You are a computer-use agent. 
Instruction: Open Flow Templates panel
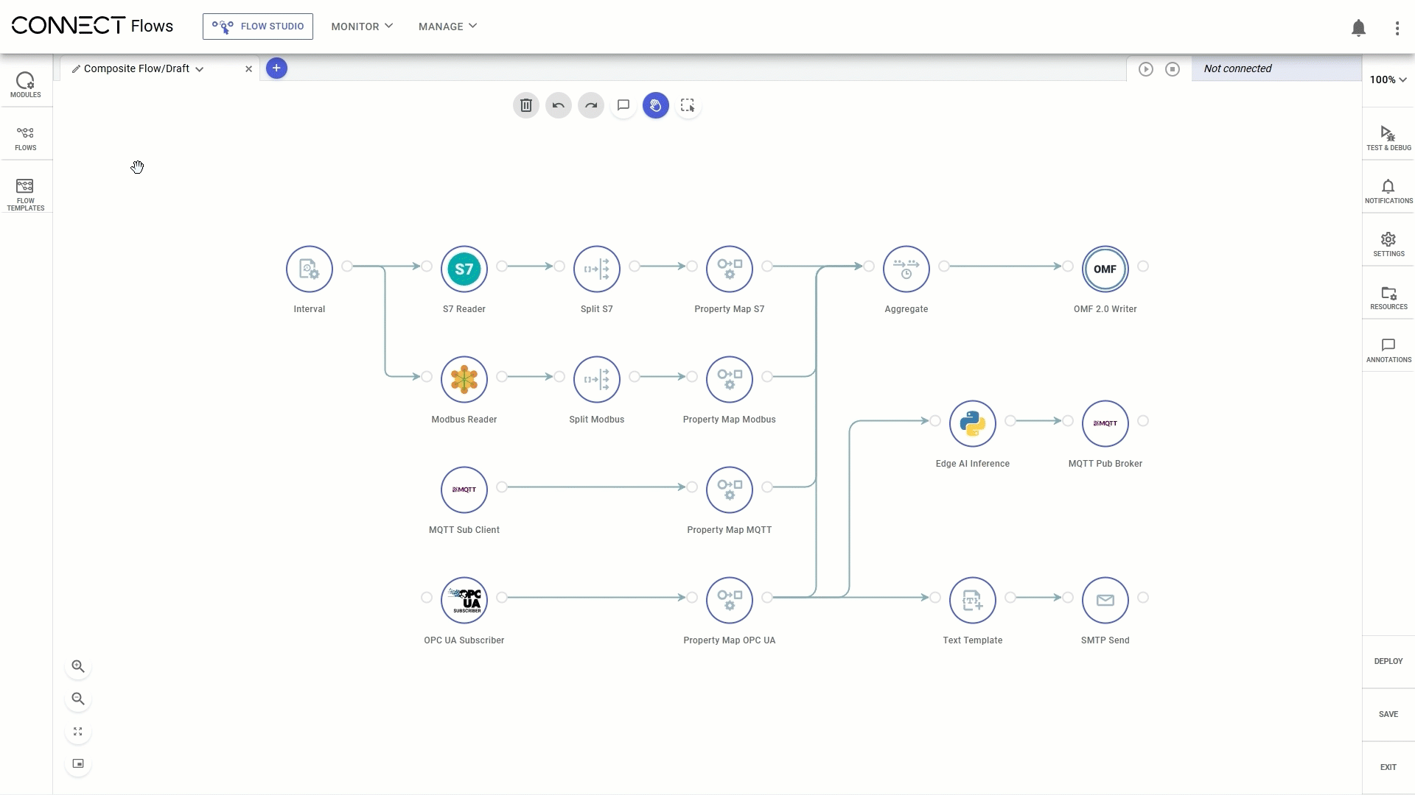26,194
